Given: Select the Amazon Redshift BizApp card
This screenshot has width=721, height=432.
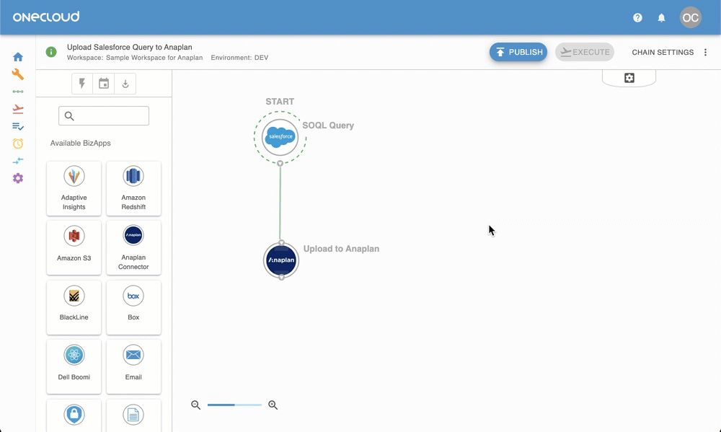Looking at the screenshot, I should click(x=133, y=188).
